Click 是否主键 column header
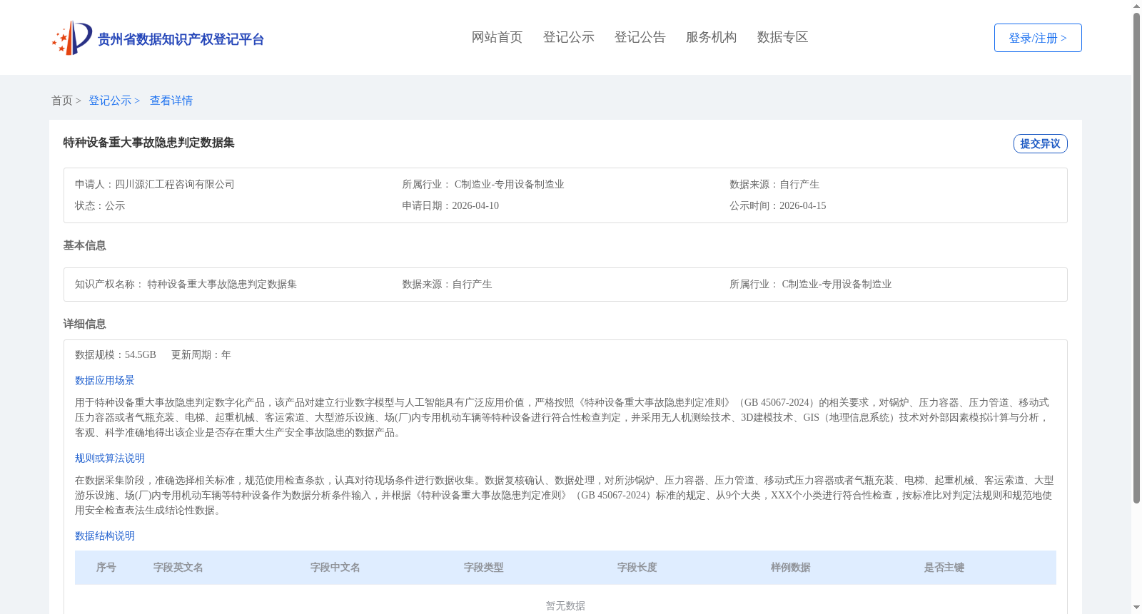This screenshot has height=614, width=1142. [x=944, y=568]
